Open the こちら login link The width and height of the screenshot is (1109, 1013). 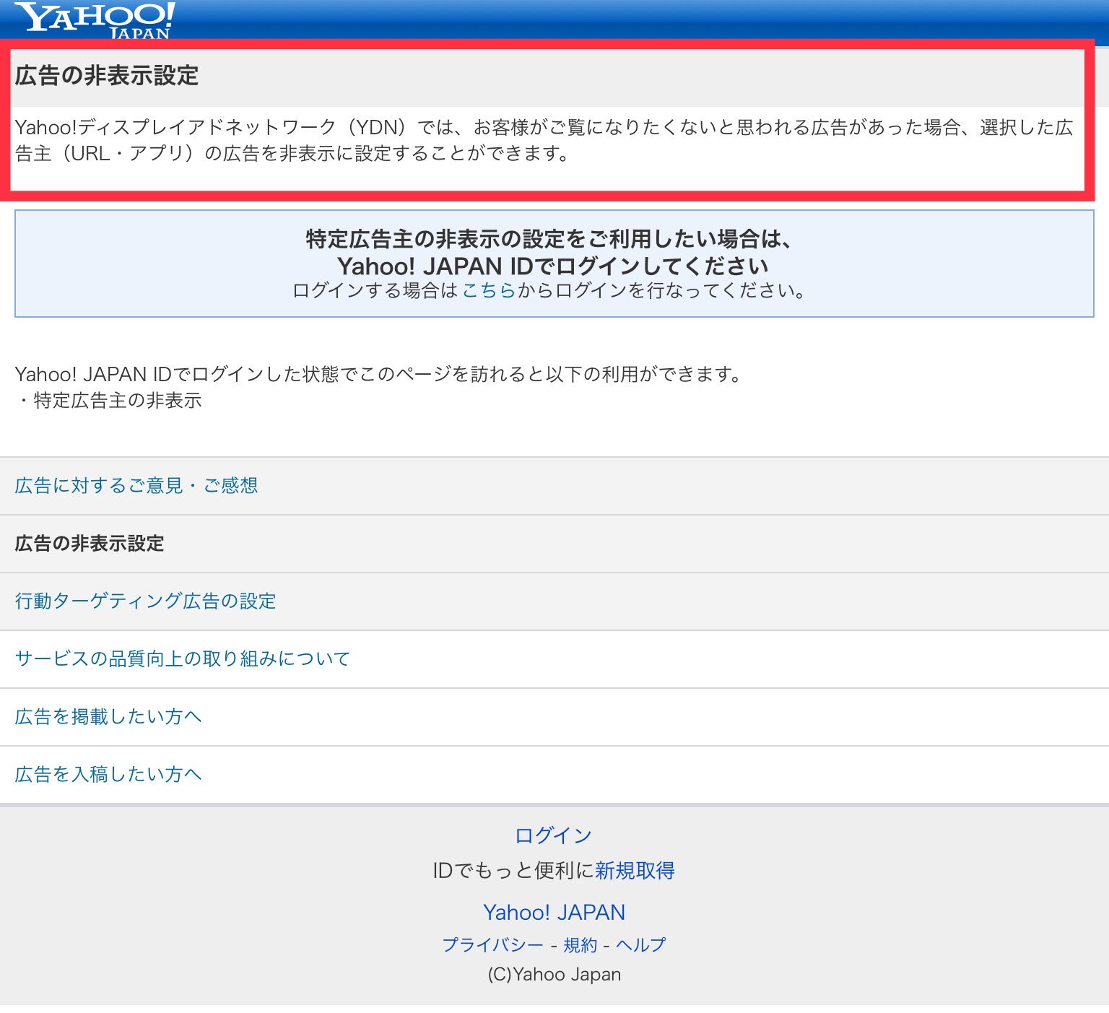(x=489, y=290)
